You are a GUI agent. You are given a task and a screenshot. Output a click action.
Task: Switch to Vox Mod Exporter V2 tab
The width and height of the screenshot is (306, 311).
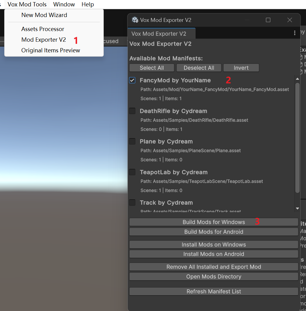pos(159,33)
